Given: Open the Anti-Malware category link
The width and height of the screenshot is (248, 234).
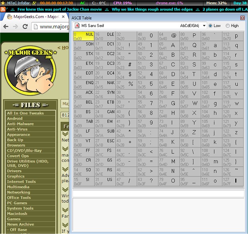Looking at the screenshot, I should (x=21, y=124).
